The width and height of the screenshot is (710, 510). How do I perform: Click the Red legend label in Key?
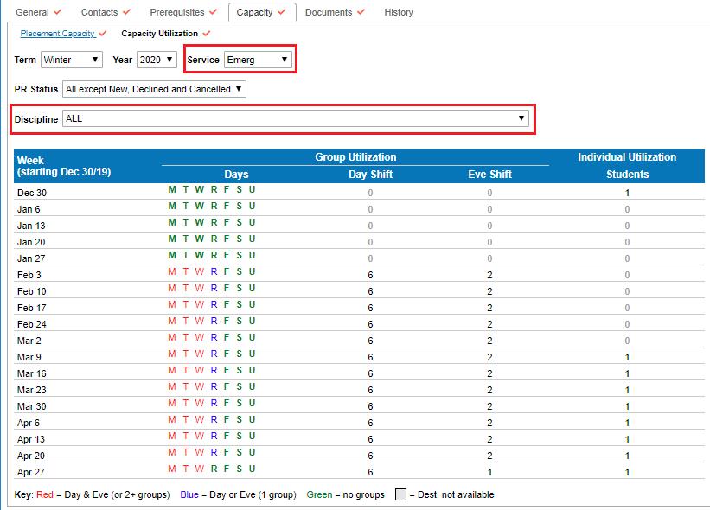(x=45, y=494)
